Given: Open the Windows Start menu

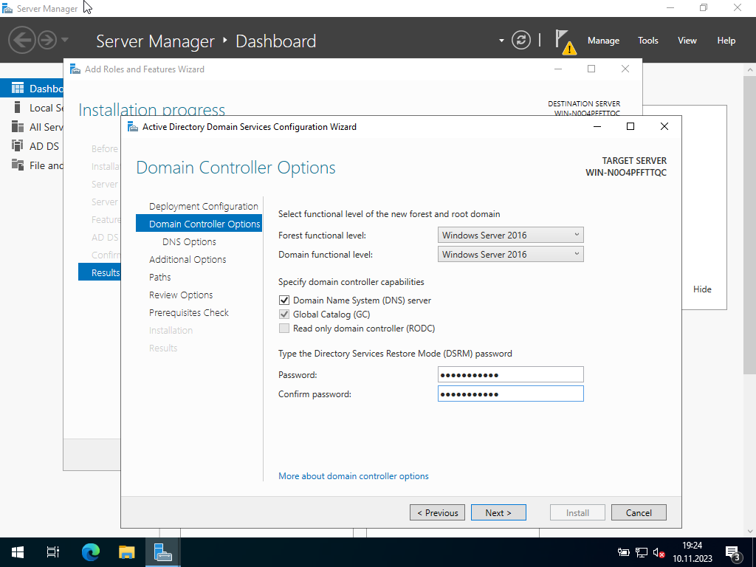Looking at the screenshot, I should [18, 552].
